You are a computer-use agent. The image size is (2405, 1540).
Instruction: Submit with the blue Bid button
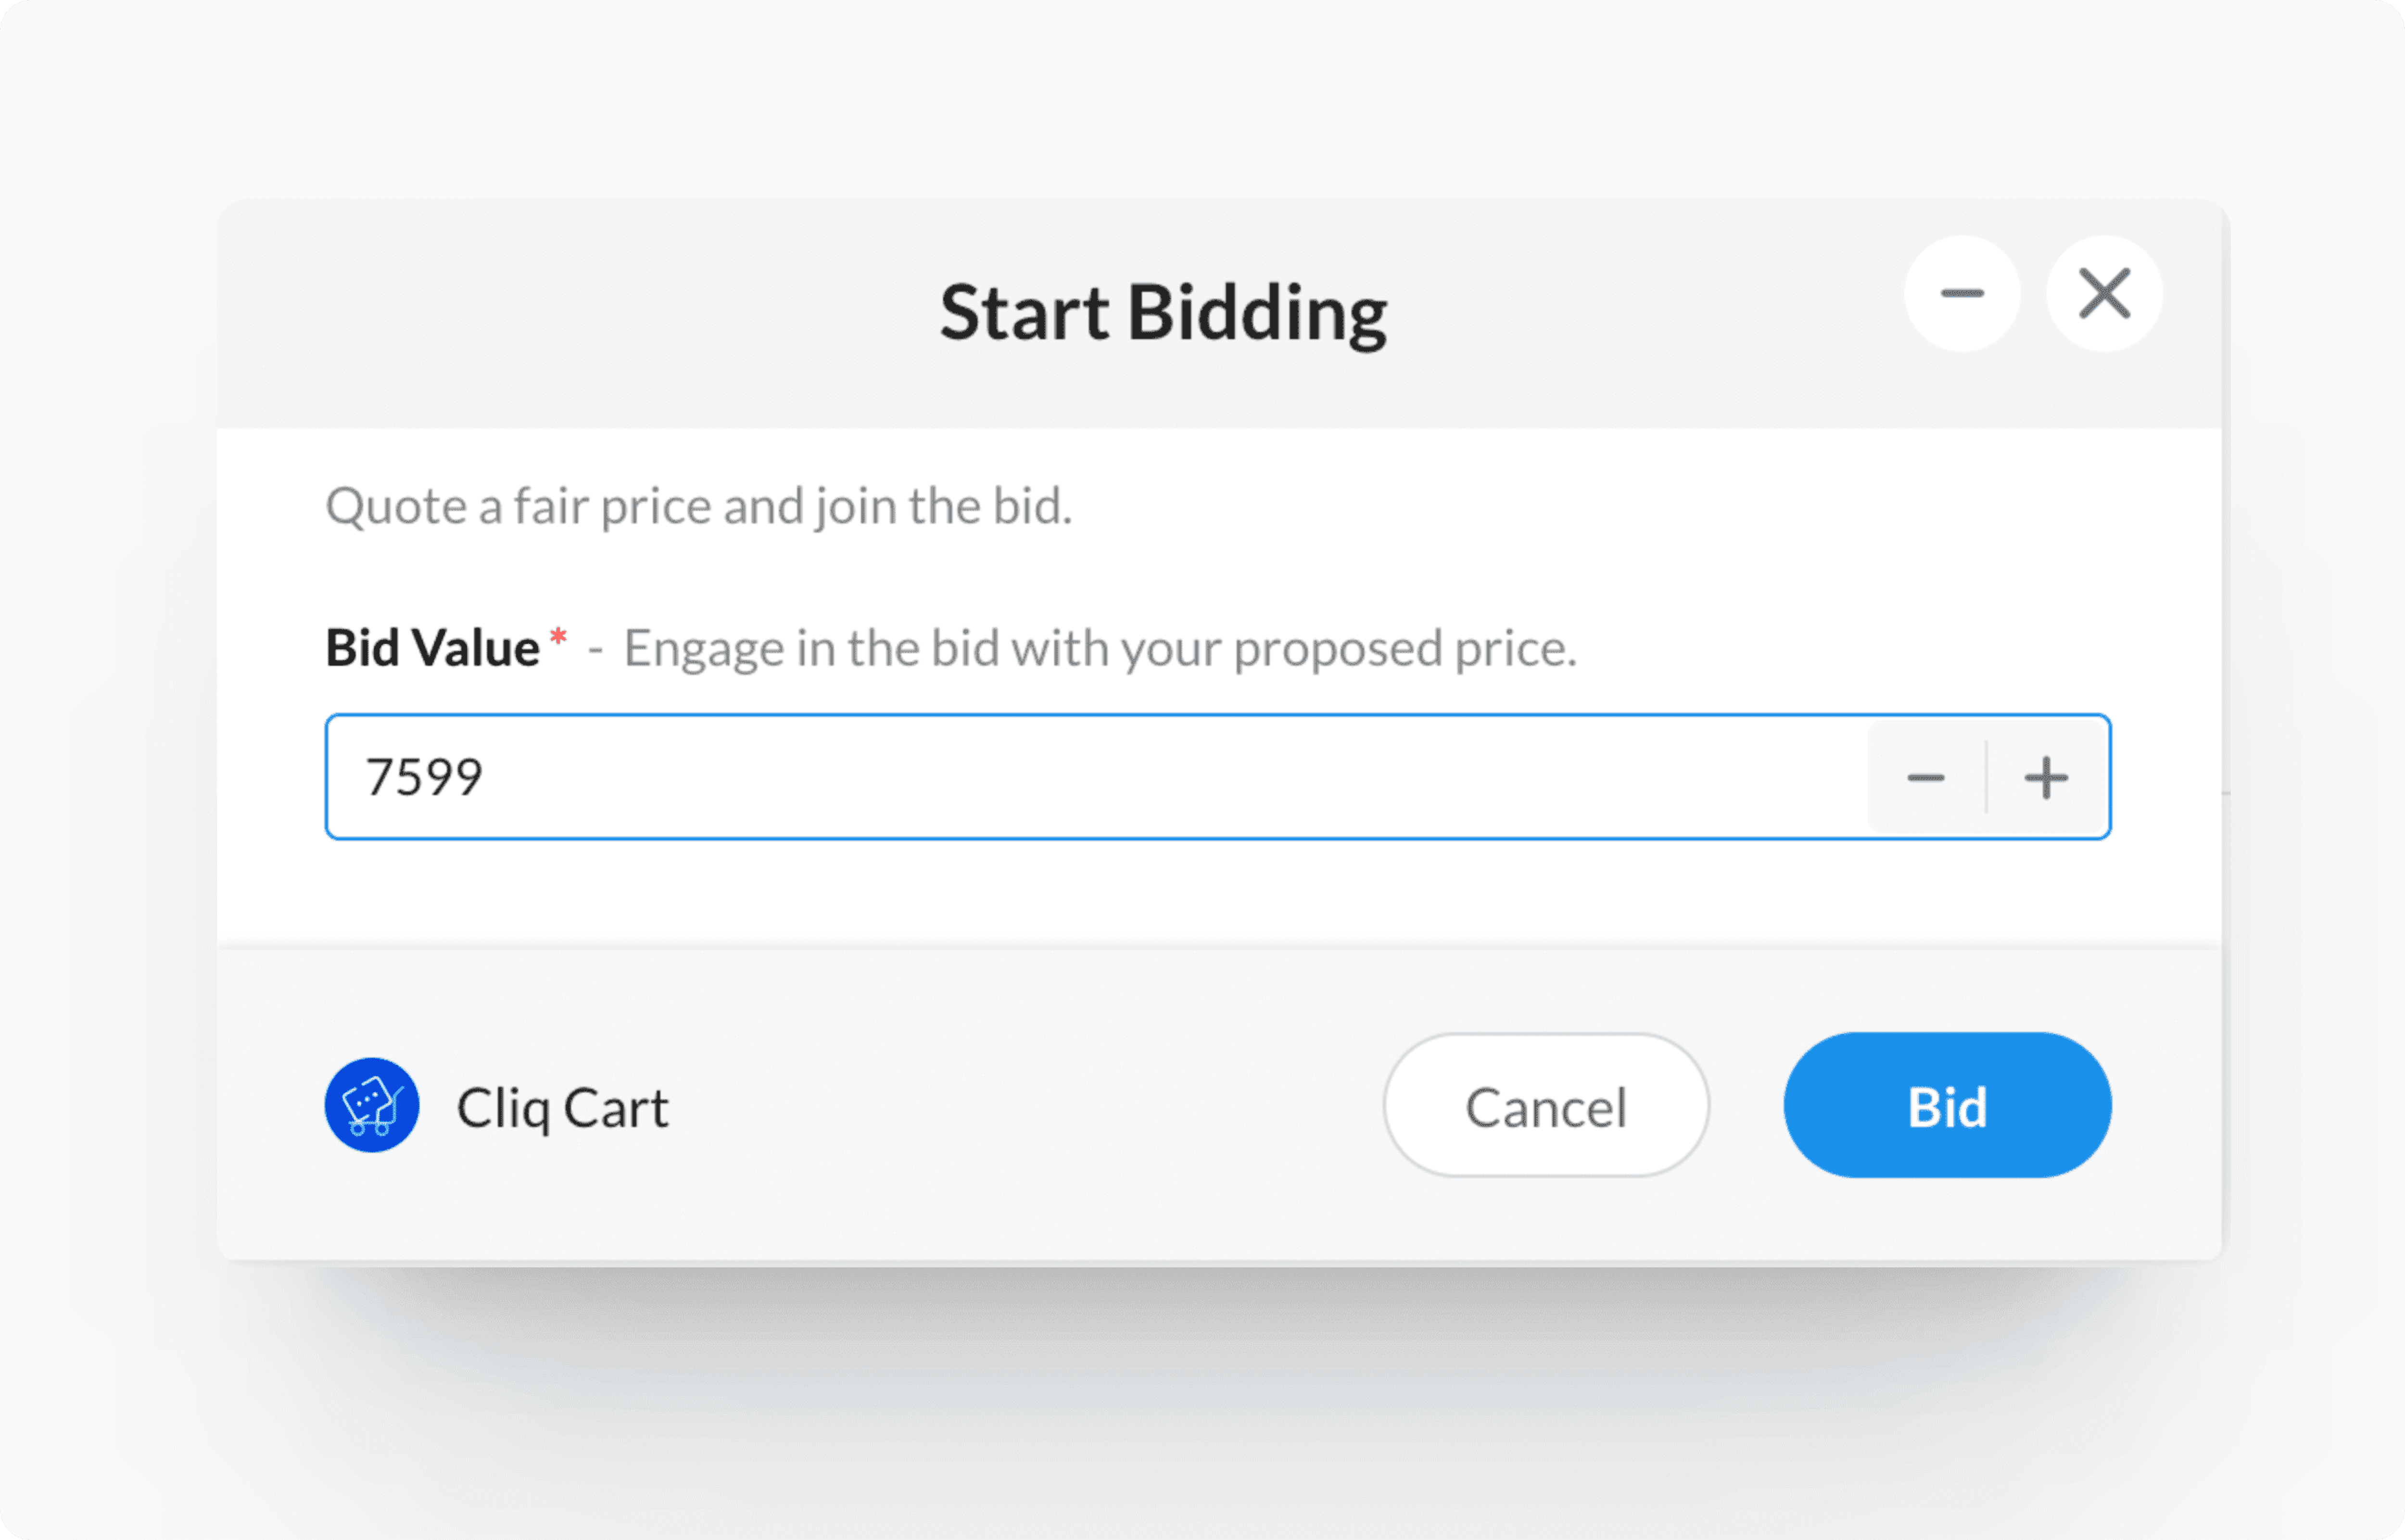(1947, 1105)
